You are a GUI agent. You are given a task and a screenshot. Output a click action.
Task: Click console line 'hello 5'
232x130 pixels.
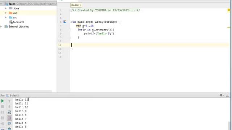[21, 127]
